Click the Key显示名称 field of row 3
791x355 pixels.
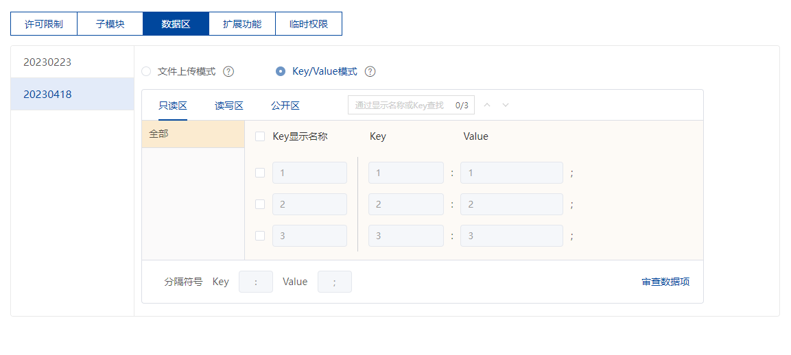(x=309, y=236)
